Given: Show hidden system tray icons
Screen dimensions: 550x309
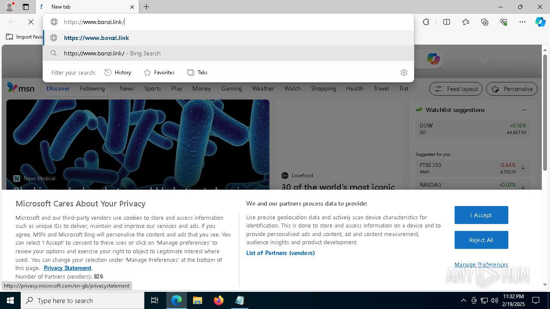Looking at the screenshot, I should (463, 300).
